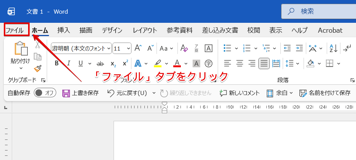Screen dimensions: 356x160
Task: Click the 新しいコメント button
Action: tap(239, 93)
